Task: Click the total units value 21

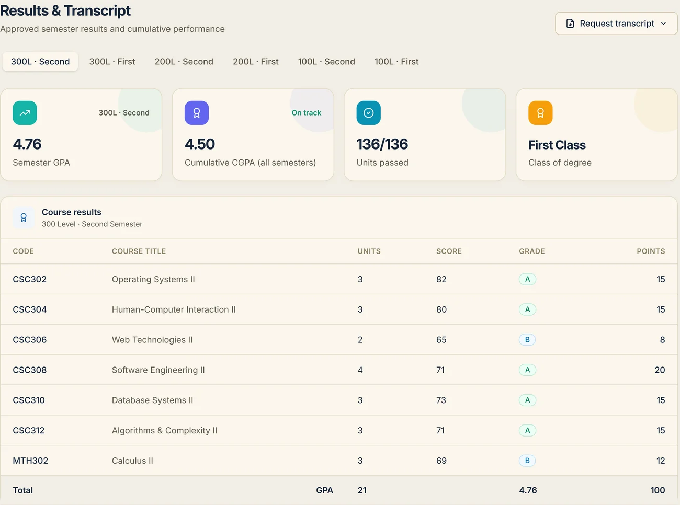Action: [x=362, y=490]
